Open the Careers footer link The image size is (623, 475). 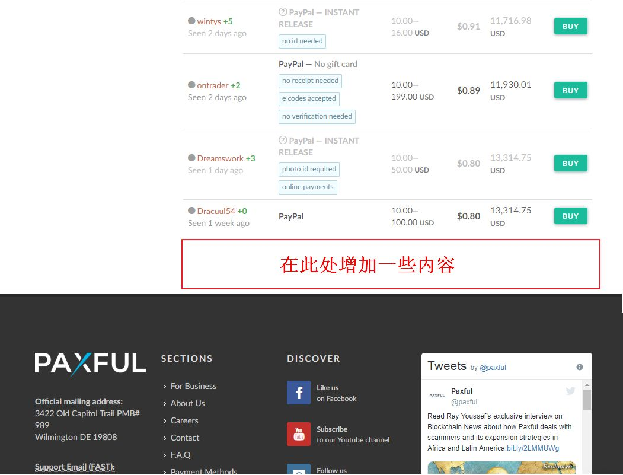pos(184,420)
